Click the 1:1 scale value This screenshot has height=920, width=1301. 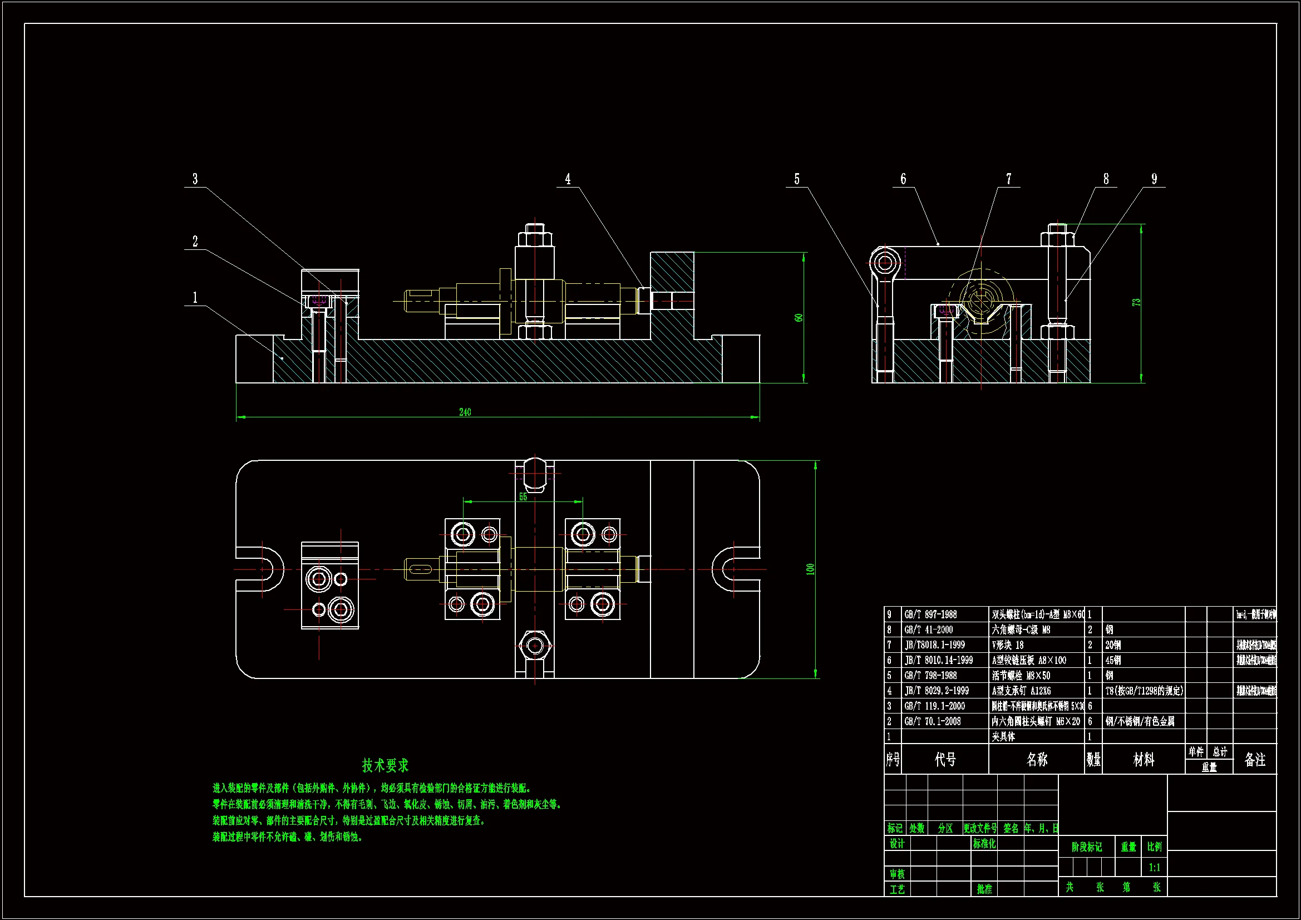tap(1154, 867)
